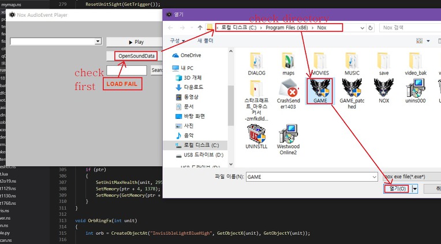Image resolution: width=441 pixels, height=244 pixels.
Task: Click the sidebar scrollbar down arrow
Action: tap(231, 164)
